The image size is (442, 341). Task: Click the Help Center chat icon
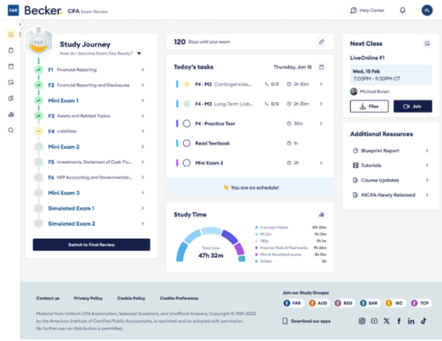coord(353,10)
